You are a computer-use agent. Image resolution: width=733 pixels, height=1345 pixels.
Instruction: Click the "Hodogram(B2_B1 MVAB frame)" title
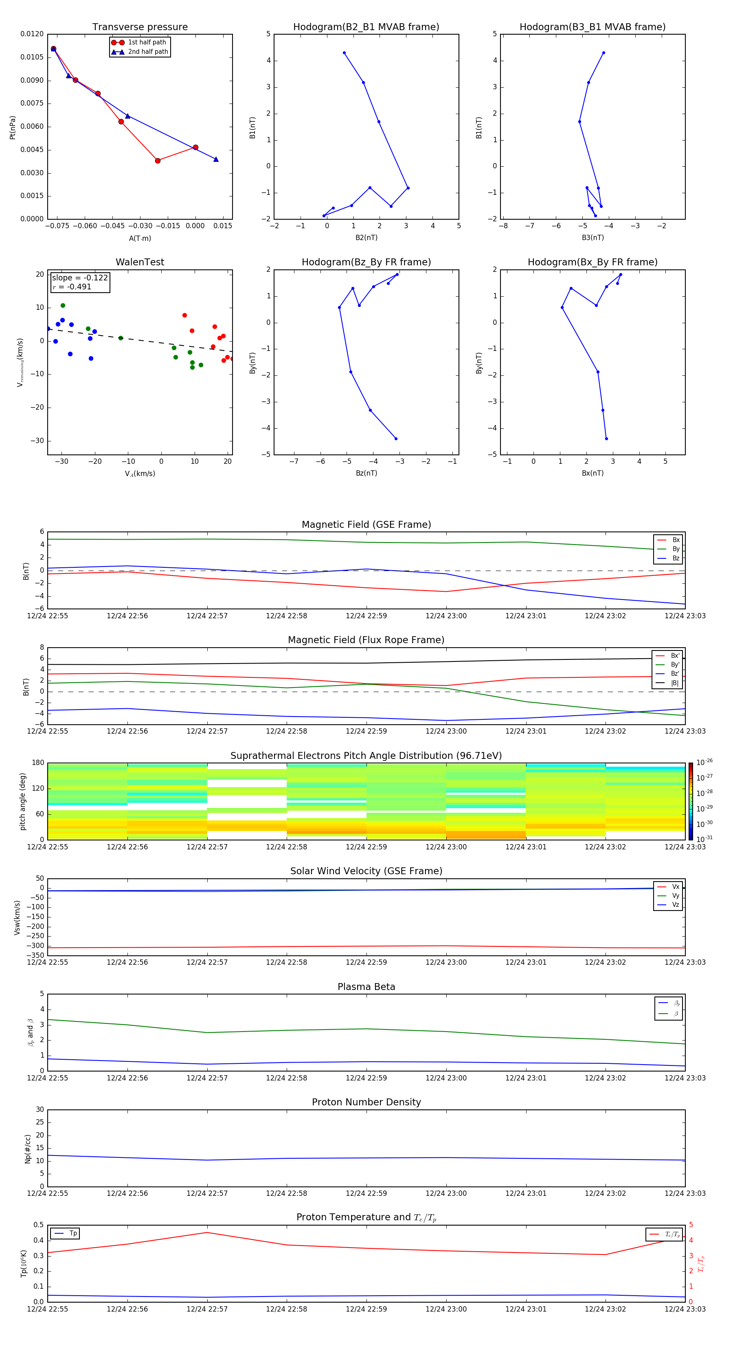(366, 26)
